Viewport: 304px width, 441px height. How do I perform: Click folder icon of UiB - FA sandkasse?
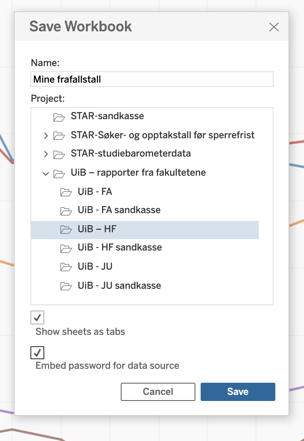[x=66, y=210]
